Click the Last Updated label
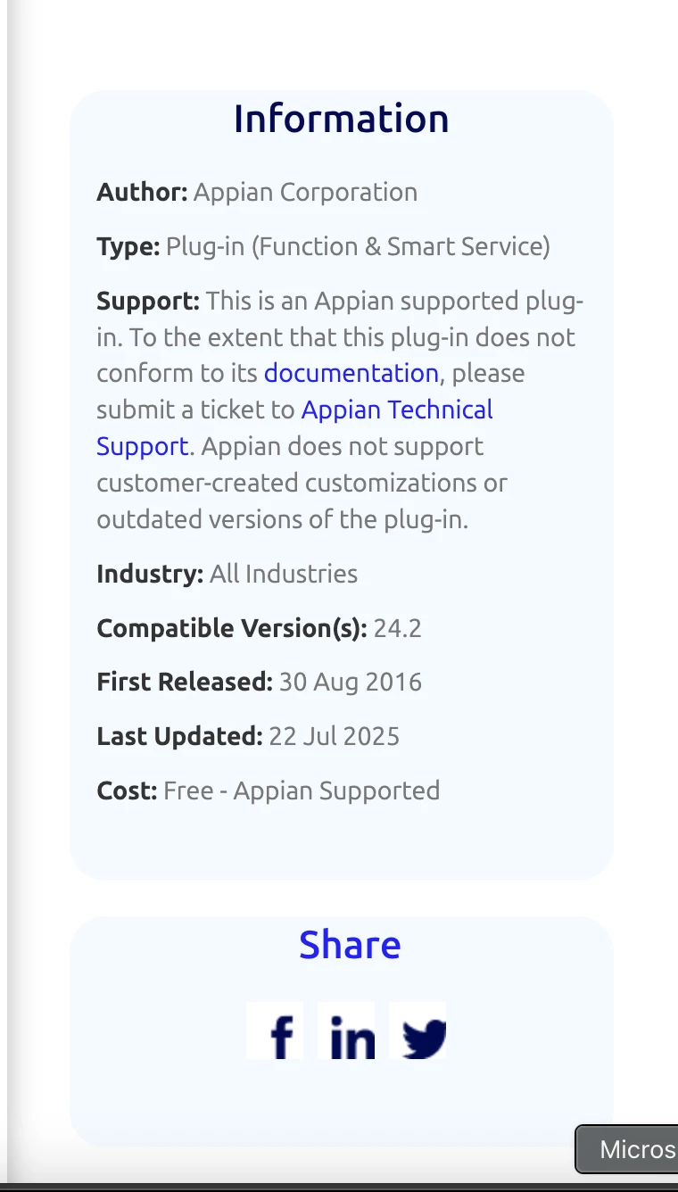This screenshot has width=678, height=1192. click(179, 737)
